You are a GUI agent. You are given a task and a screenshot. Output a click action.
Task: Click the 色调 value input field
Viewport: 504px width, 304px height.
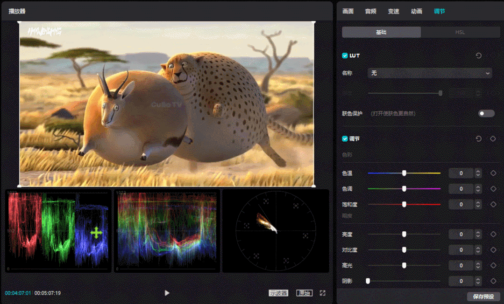click(461, 189)
